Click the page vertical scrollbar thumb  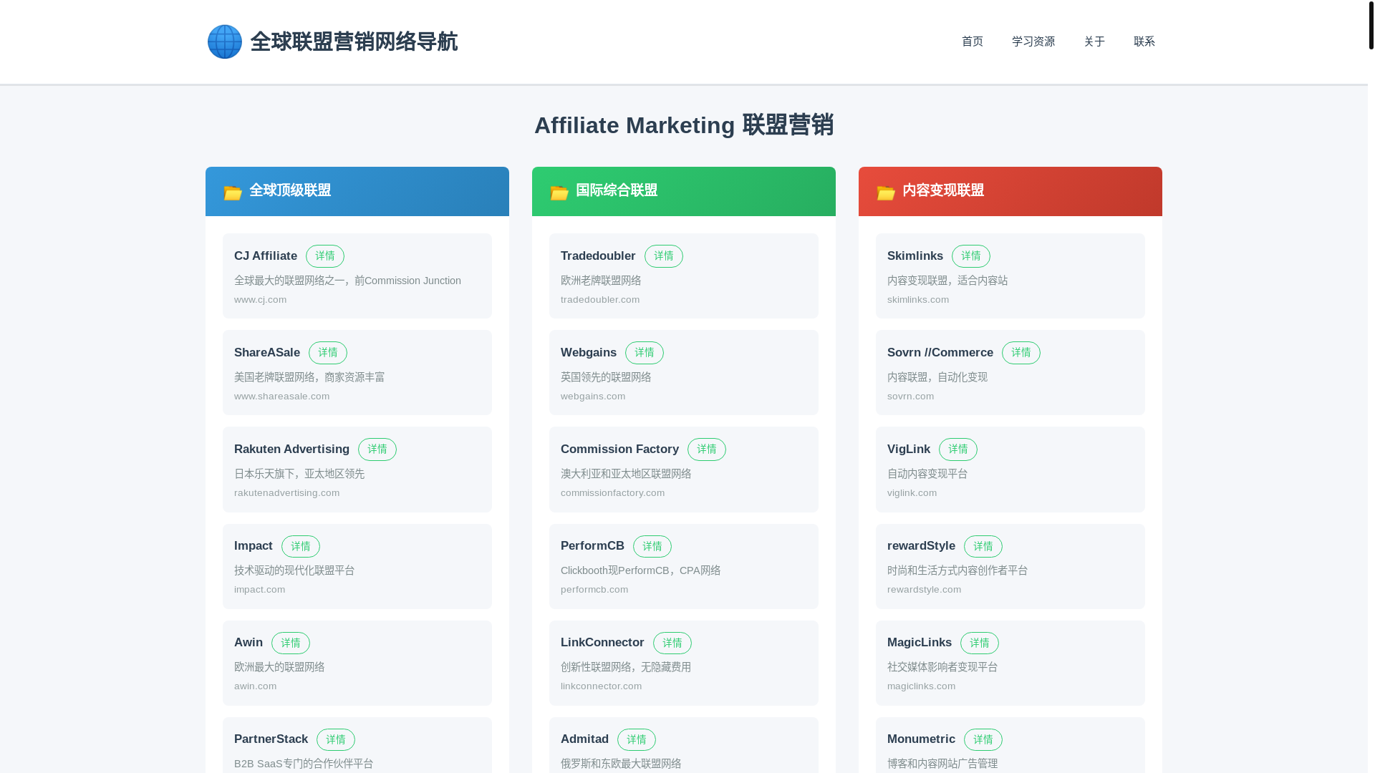[1371, 25]
